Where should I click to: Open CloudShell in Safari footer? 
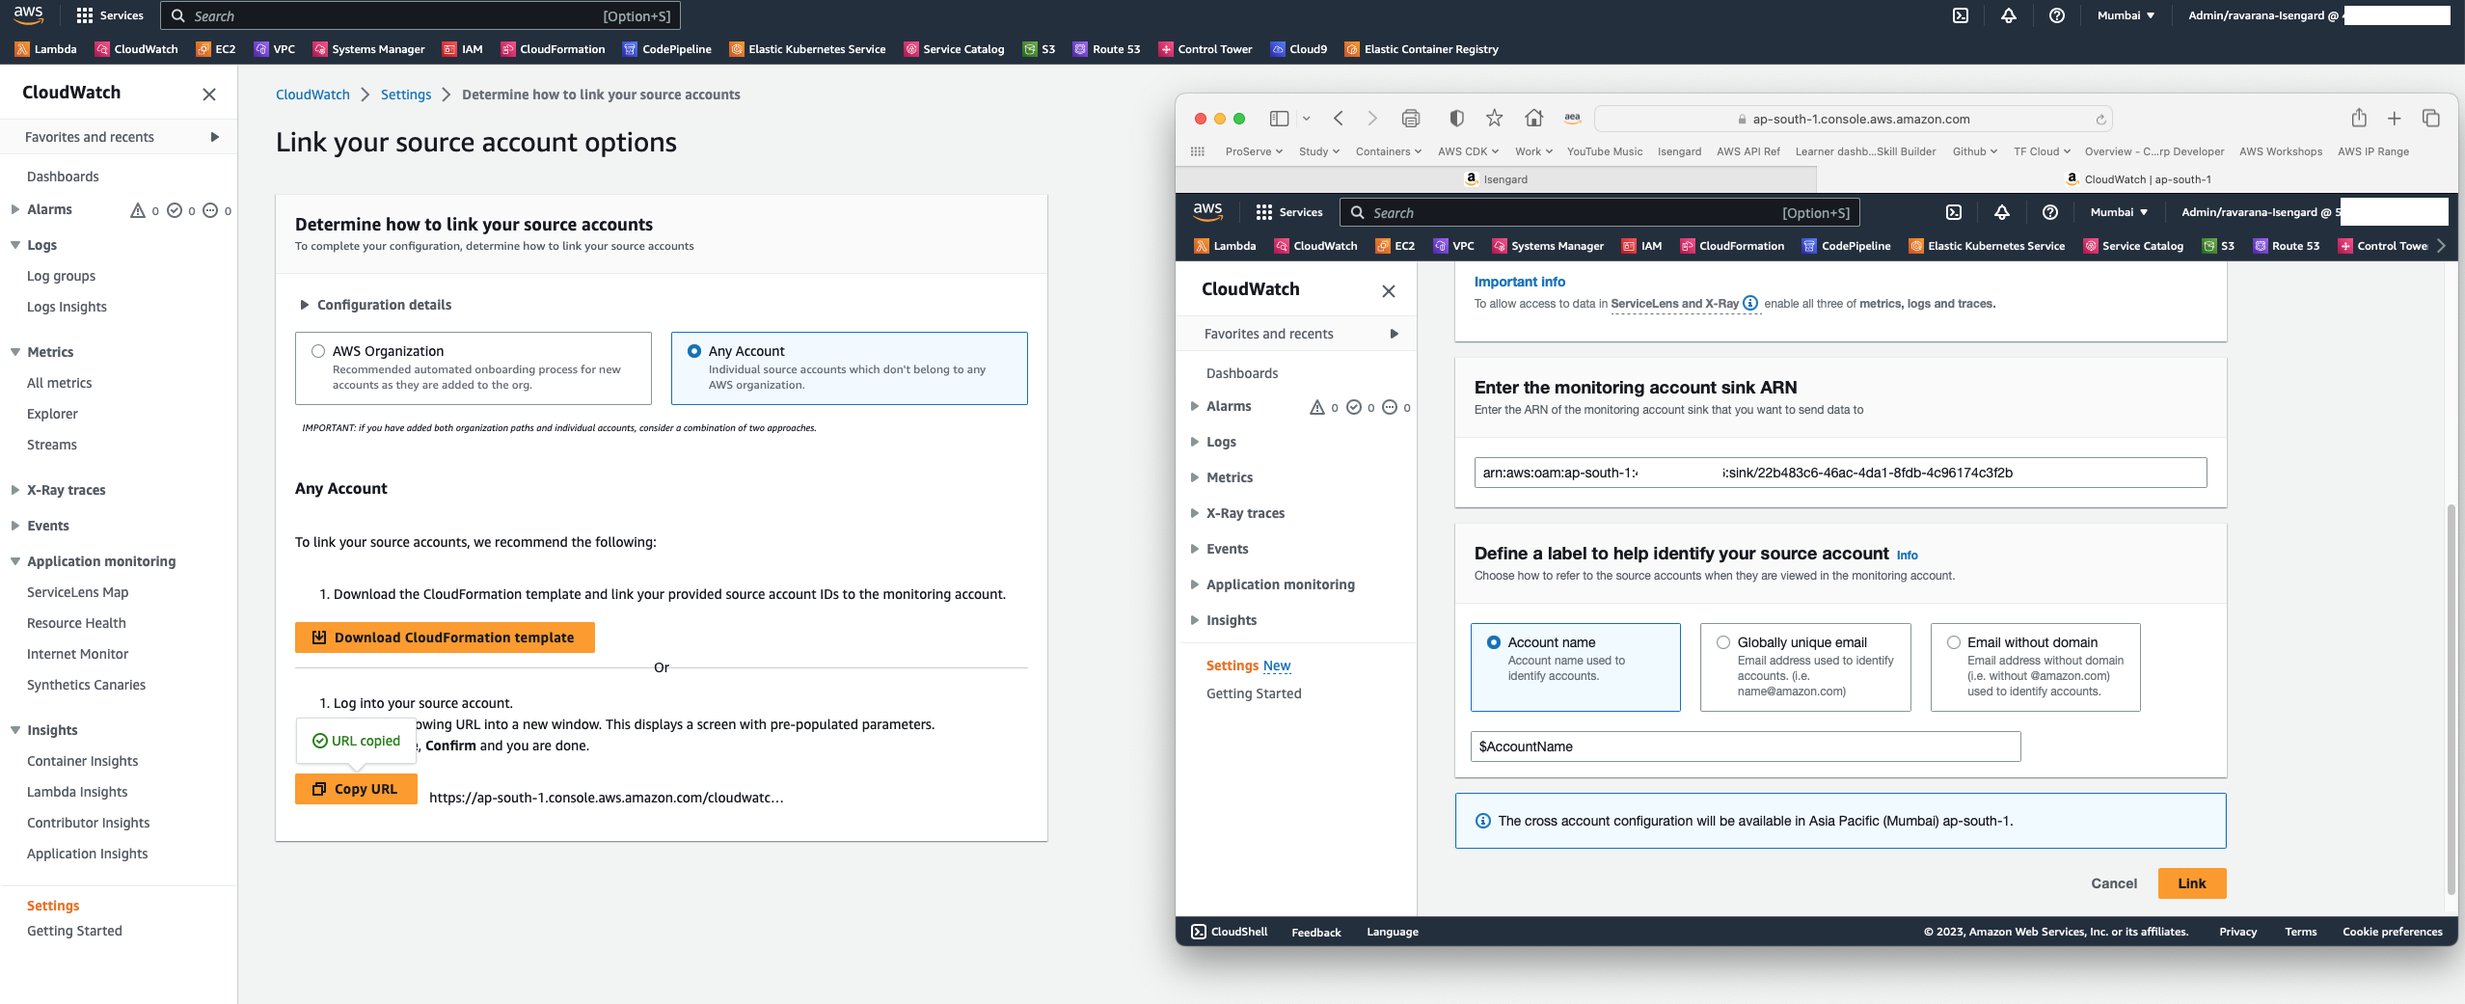coord(1229,932)
